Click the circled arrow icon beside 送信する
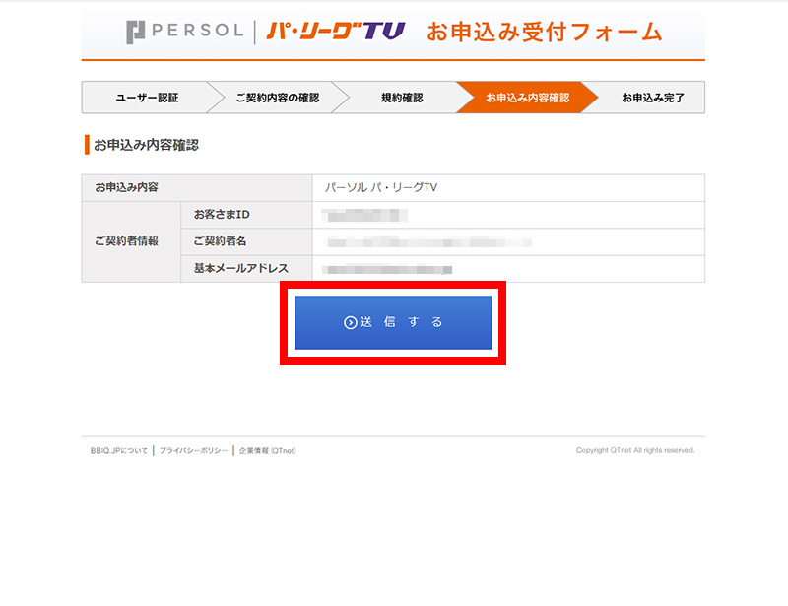The width and height of the screenshot is (788, 606). click(x=351, y=322)
